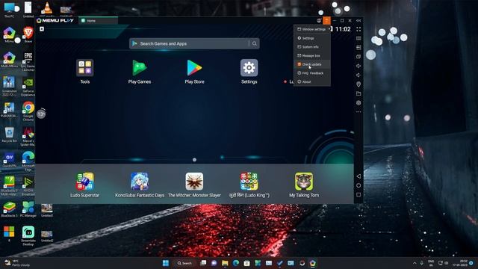Open the Play Store app
Viewport: 478px width, 269px height.
tap(194, 68)
